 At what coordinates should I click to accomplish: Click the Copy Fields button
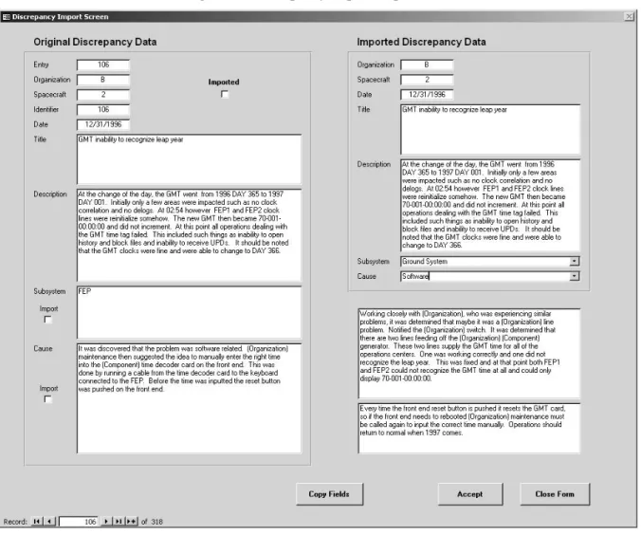click(329, 494)
